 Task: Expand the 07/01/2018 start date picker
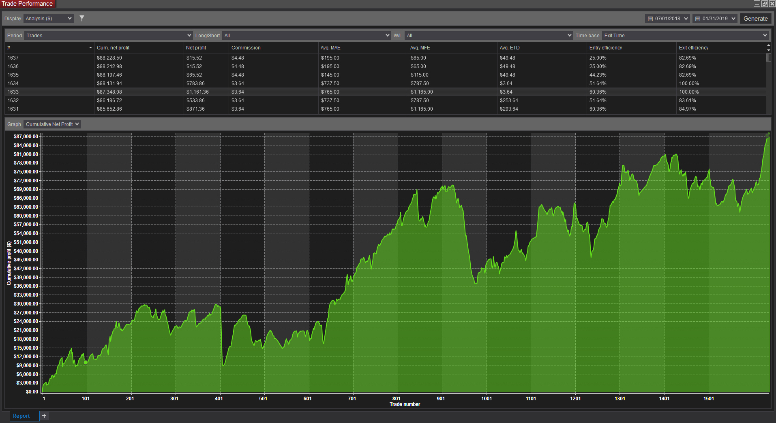click(667, 19)
